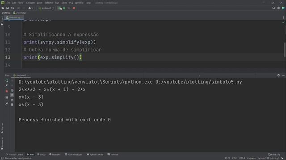The height and width of the screenshot is (160, 286).
Task: Open the Python Console tool window
Action: click(x=95, y=155)
